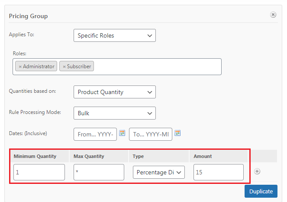Open calendar picker for To date
Screen dimensions: 287x202
pyautogui.click(x=177, y=133)
